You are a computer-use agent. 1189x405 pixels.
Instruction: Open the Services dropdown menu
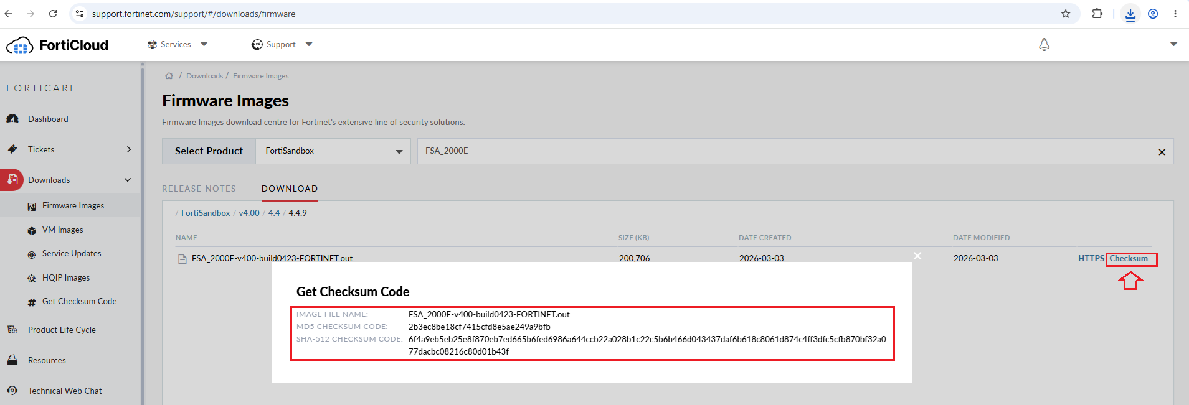click(178, 45)
